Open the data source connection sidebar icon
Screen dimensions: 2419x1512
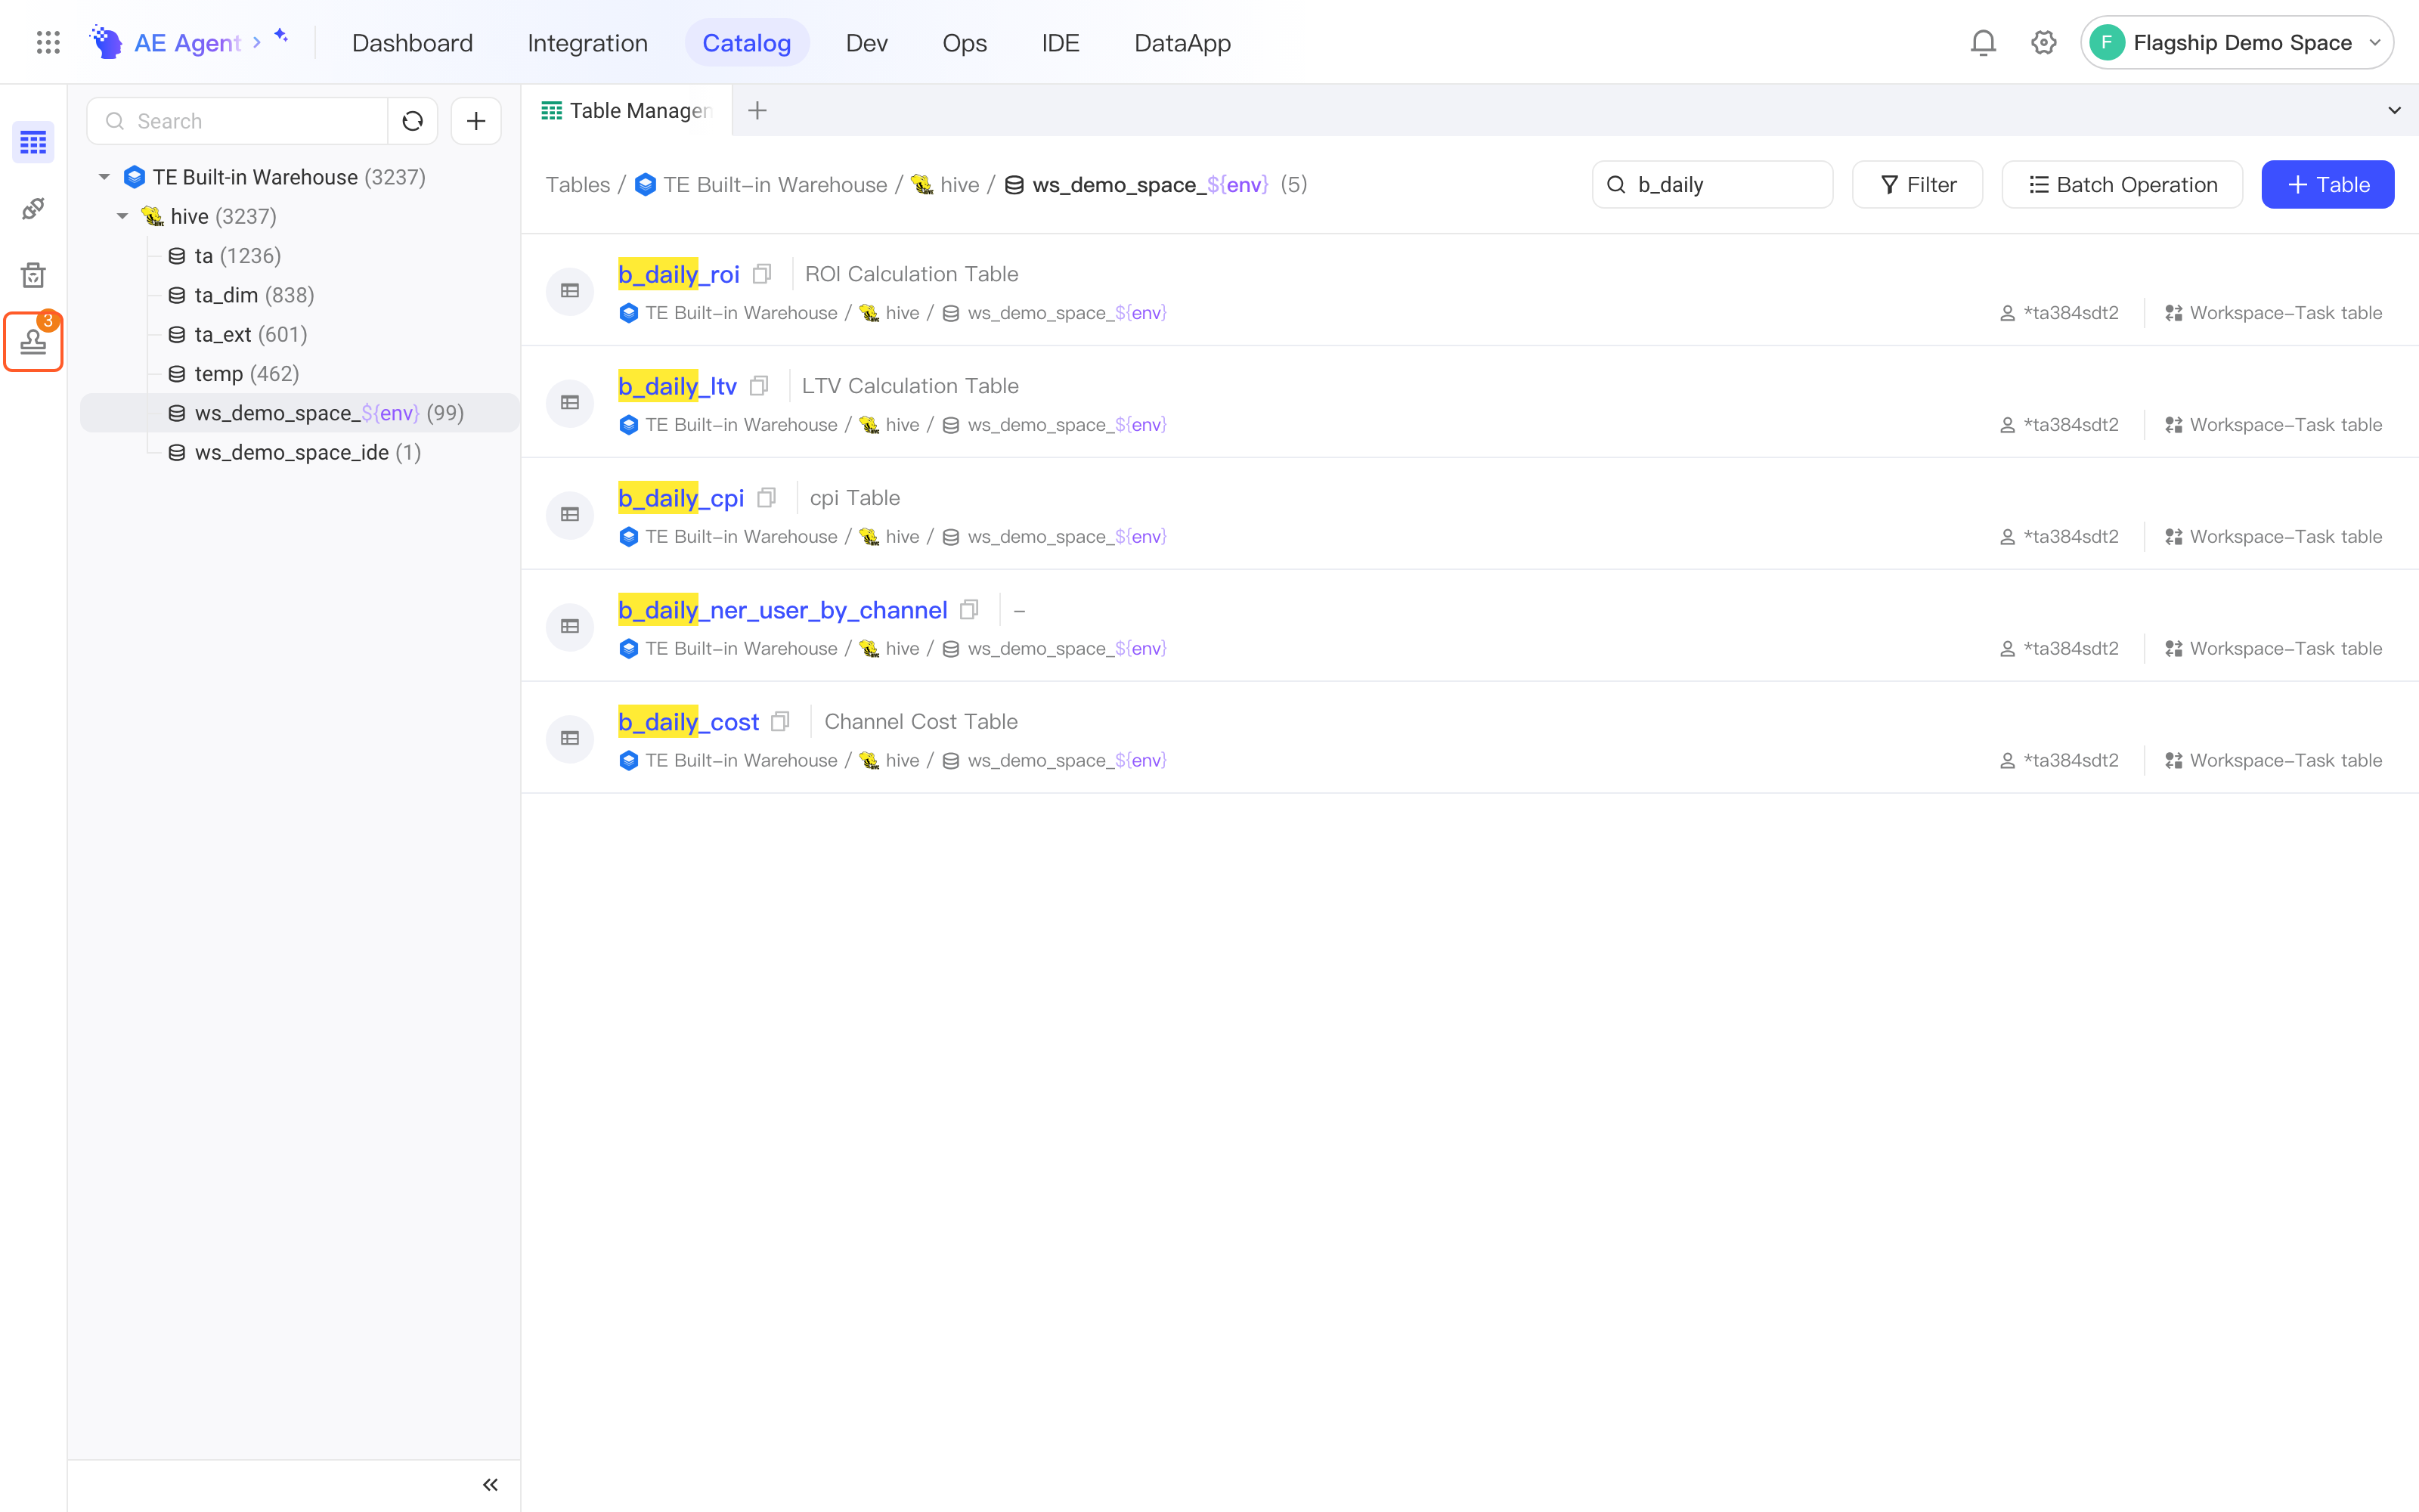(33, 209)
